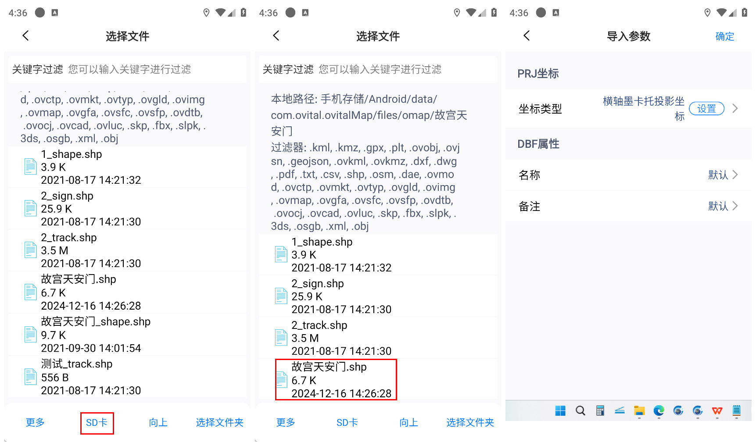Select the 2_track.shp file icon in the left screen
The width and height of the screenshot is (756, 446).
[x=30, y=250]
